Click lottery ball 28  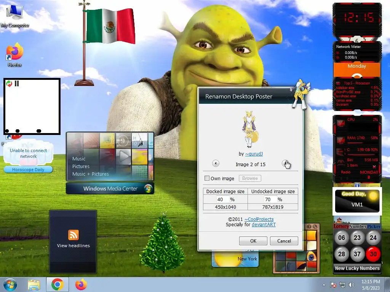coord(342,254)
